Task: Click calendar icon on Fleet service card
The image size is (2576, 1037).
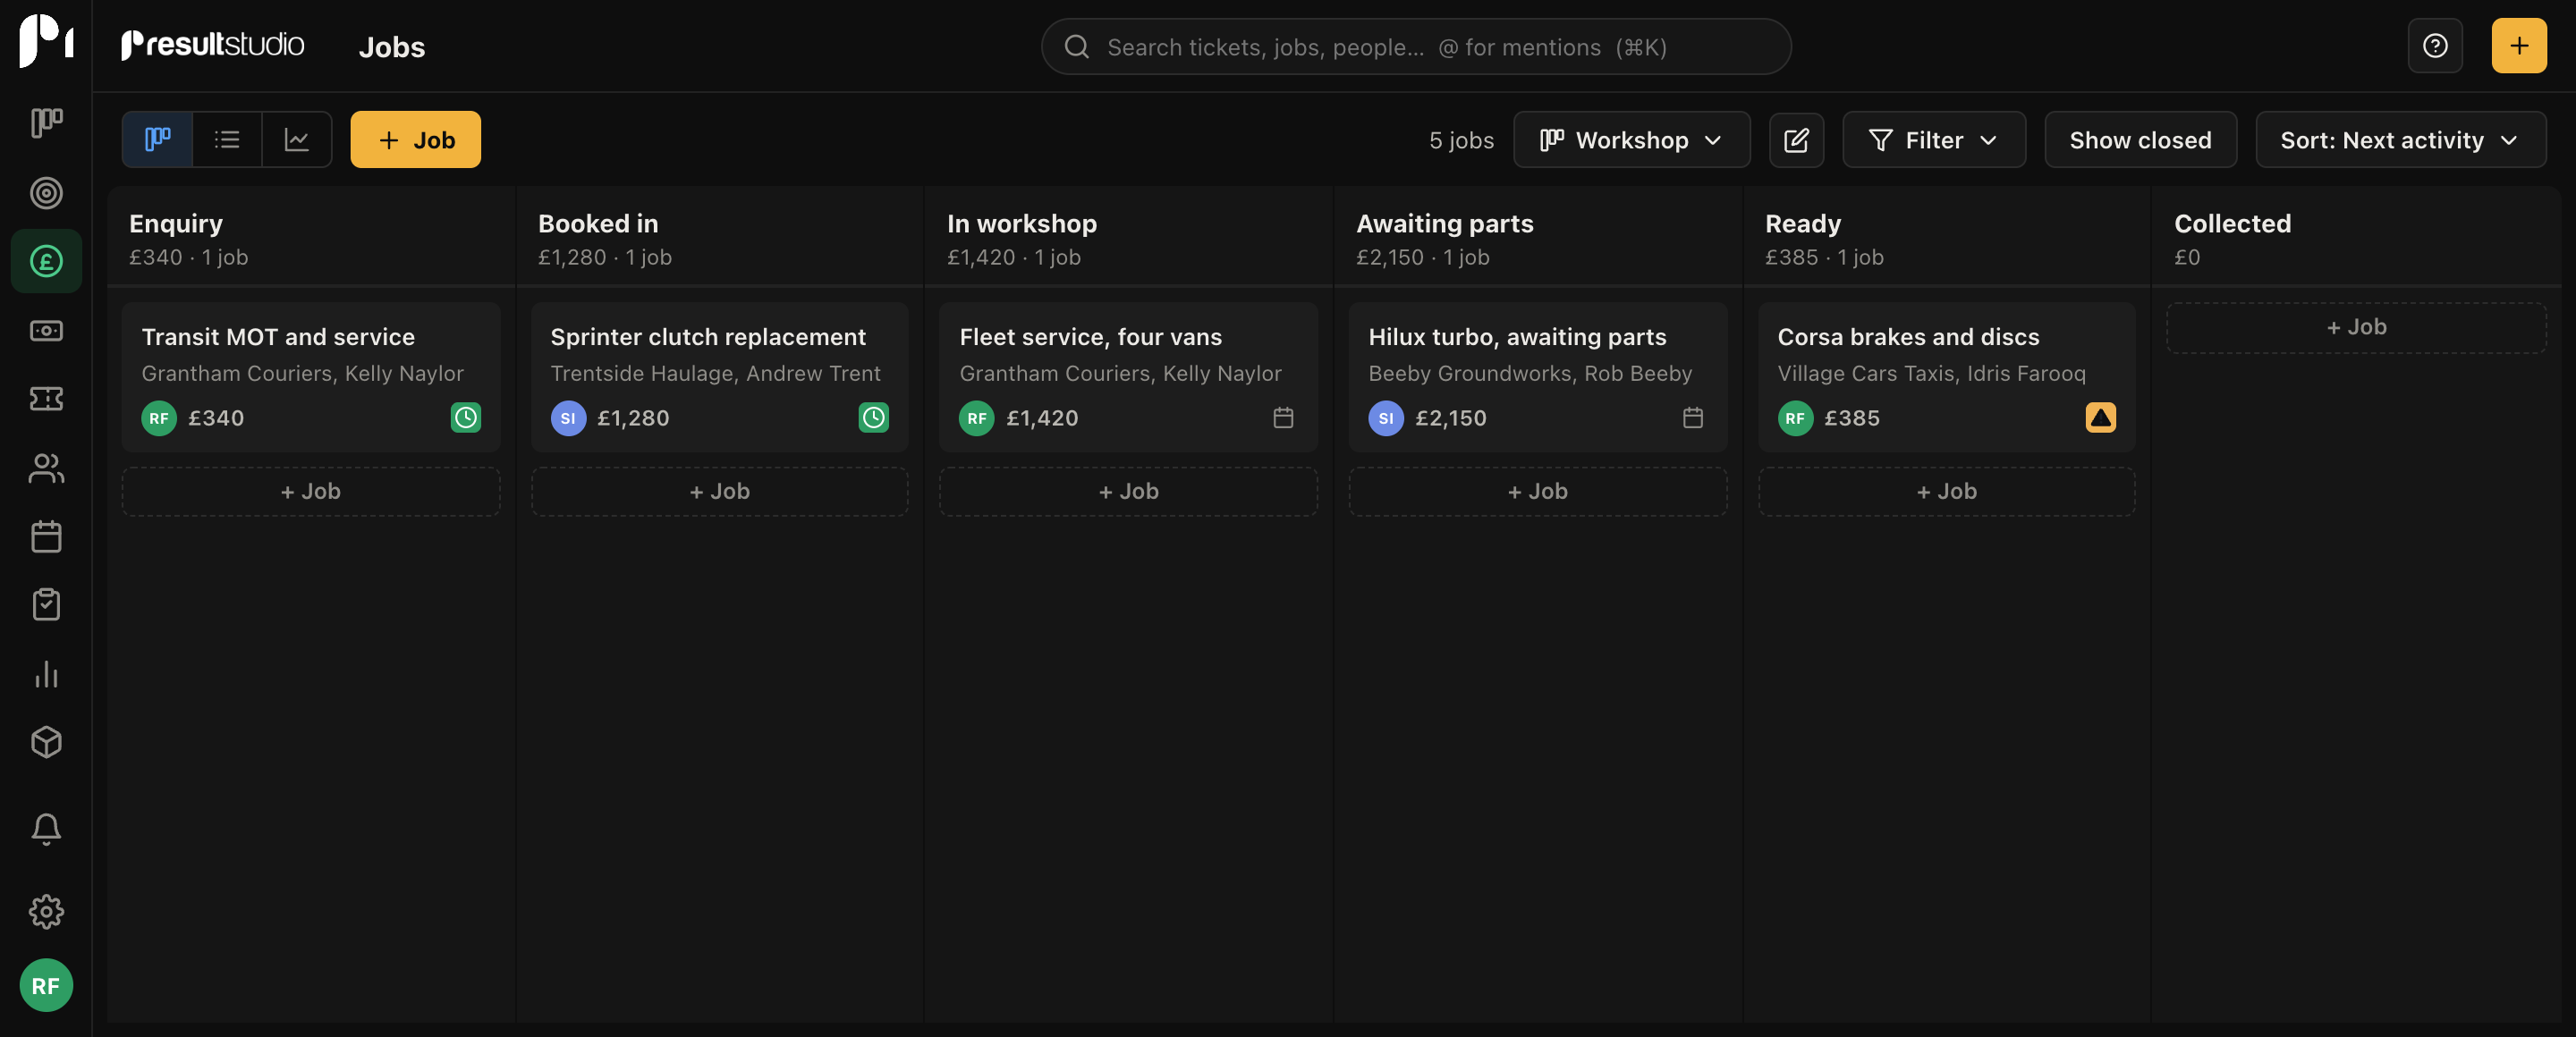Action: click(1283, 417)
